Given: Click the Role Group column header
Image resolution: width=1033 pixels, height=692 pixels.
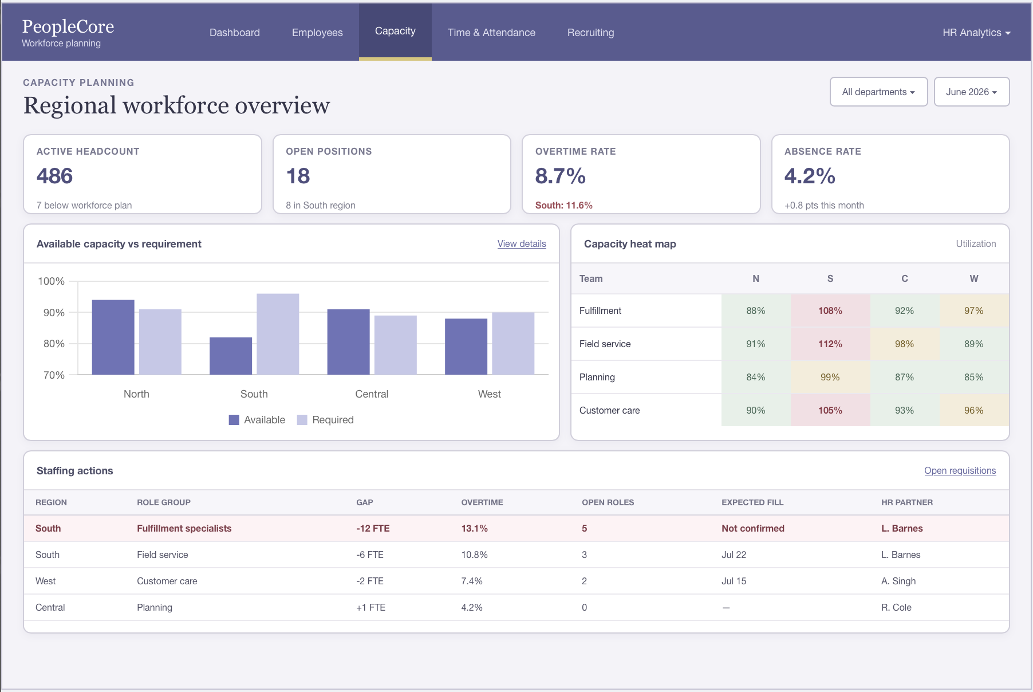Looking at the screenshot, I should point(164,502).
